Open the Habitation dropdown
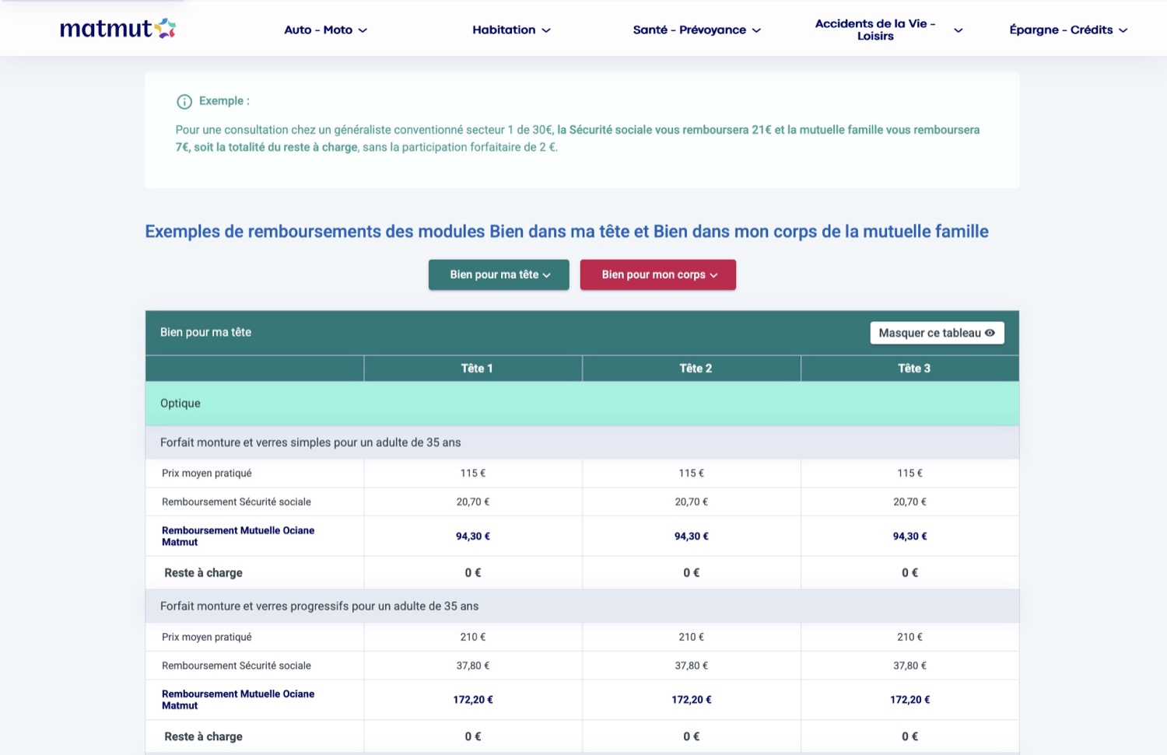Screen dimensions: 1167x755 click(511, 30)
